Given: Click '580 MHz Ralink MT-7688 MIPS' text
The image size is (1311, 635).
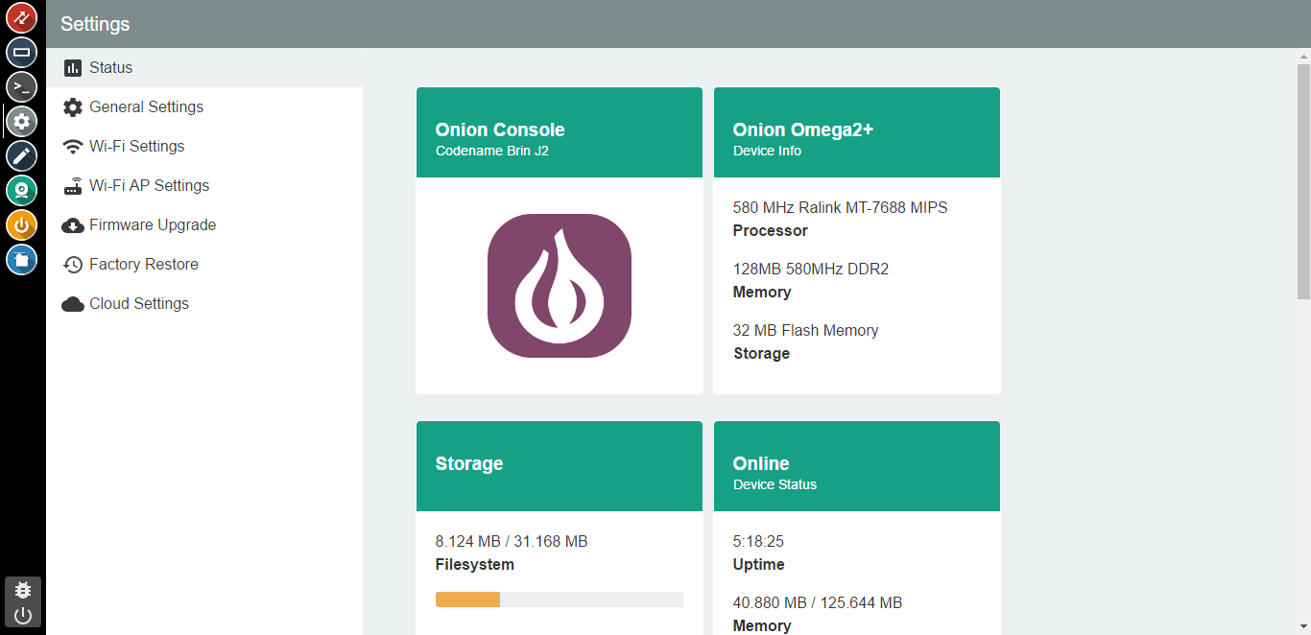Looking at the screenshot, I should tap(841, 207).
